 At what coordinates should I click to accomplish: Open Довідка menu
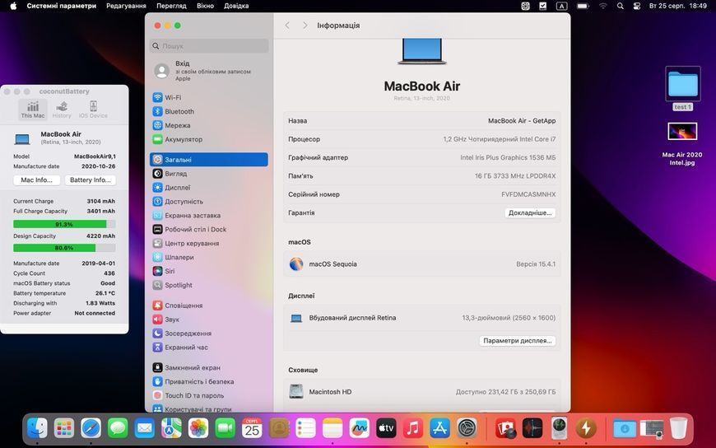pyautogui.click(x=236, y=6)
